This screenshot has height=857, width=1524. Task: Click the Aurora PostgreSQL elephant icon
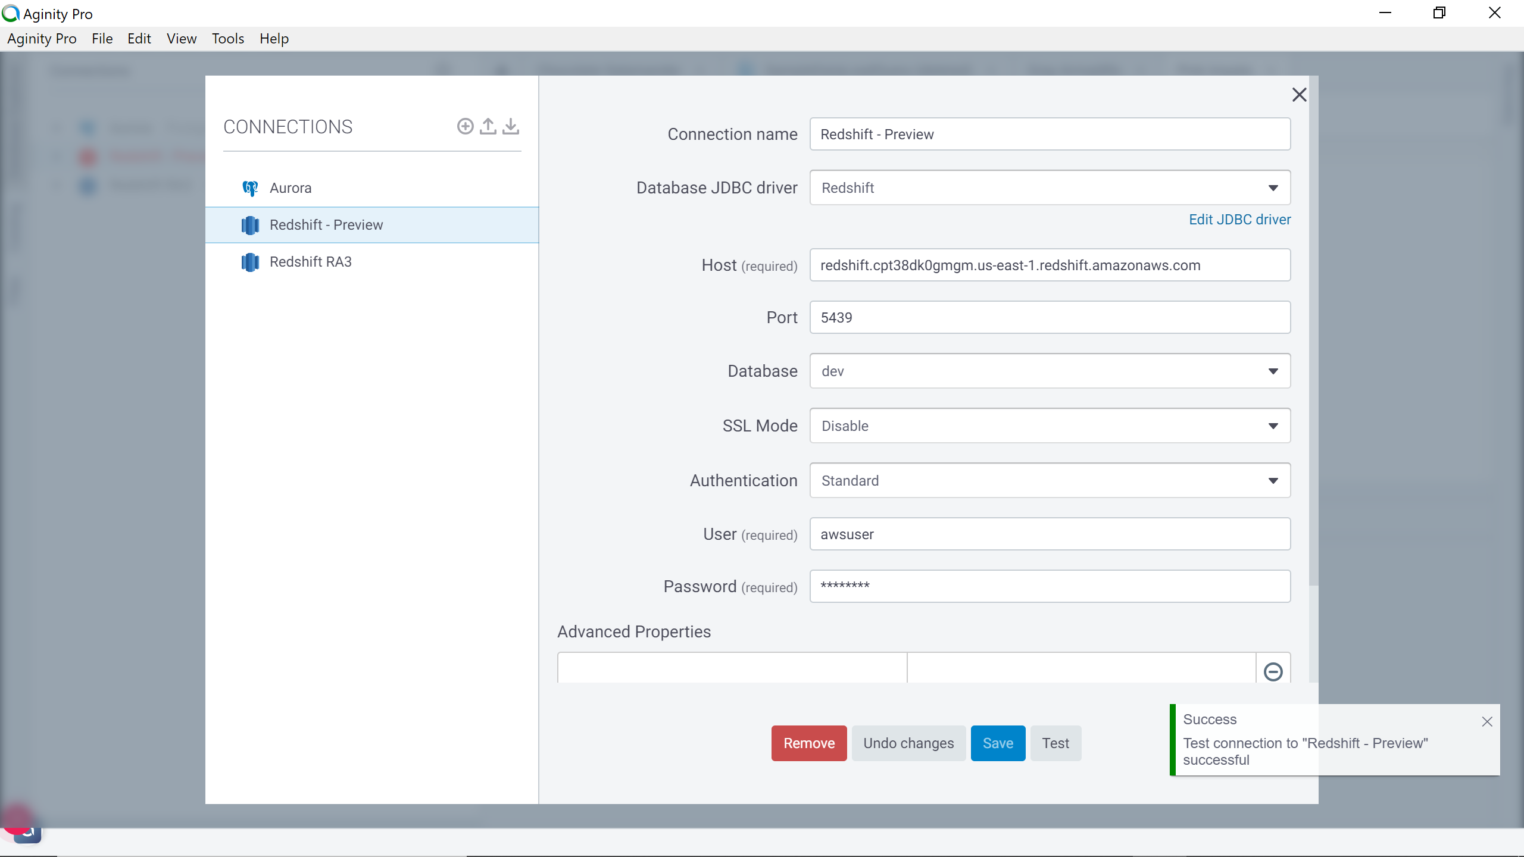(250, 188)
